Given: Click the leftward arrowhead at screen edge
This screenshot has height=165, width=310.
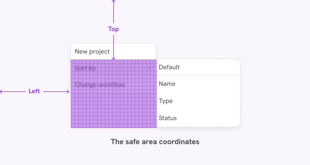Looking at the screenshot, I should point(2,91).
